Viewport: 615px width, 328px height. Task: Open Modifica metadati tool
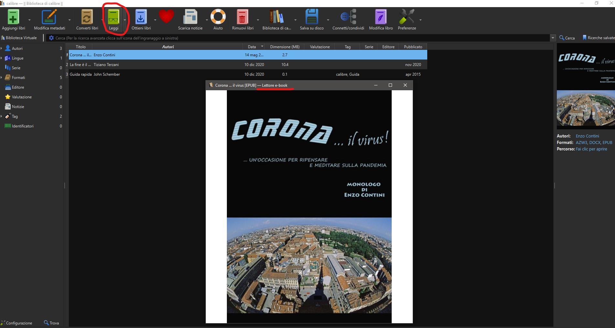[x=49, y=17]
